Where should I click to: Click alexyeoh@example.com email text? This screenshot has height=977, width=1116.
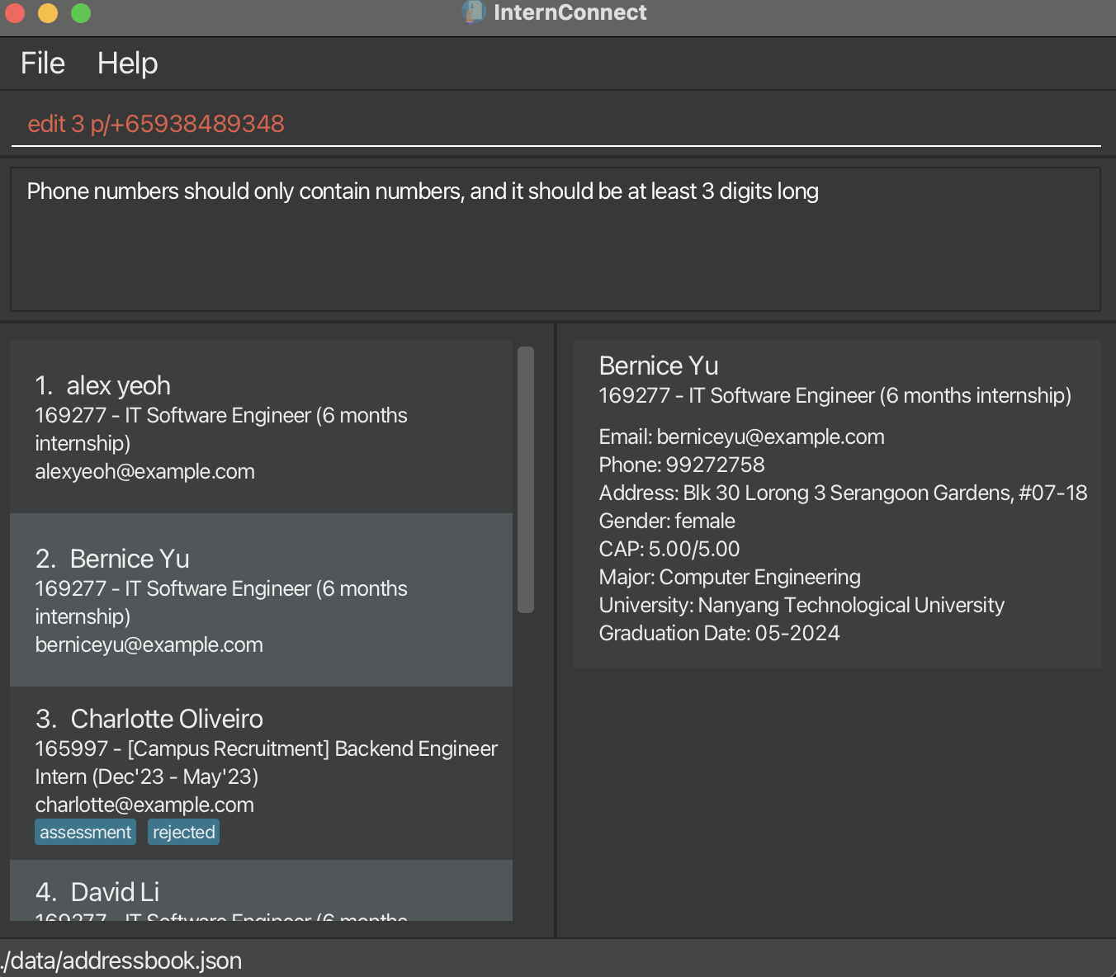click(144, 471)
